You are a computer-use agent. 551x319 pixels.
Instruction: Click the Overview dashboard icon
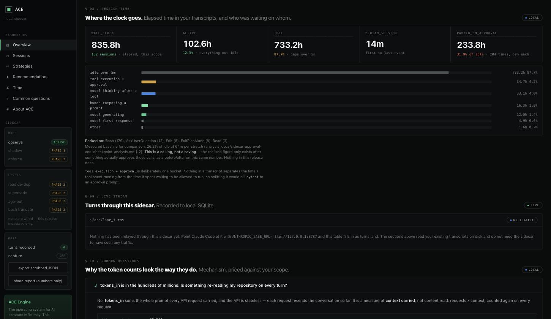[8, 45]
